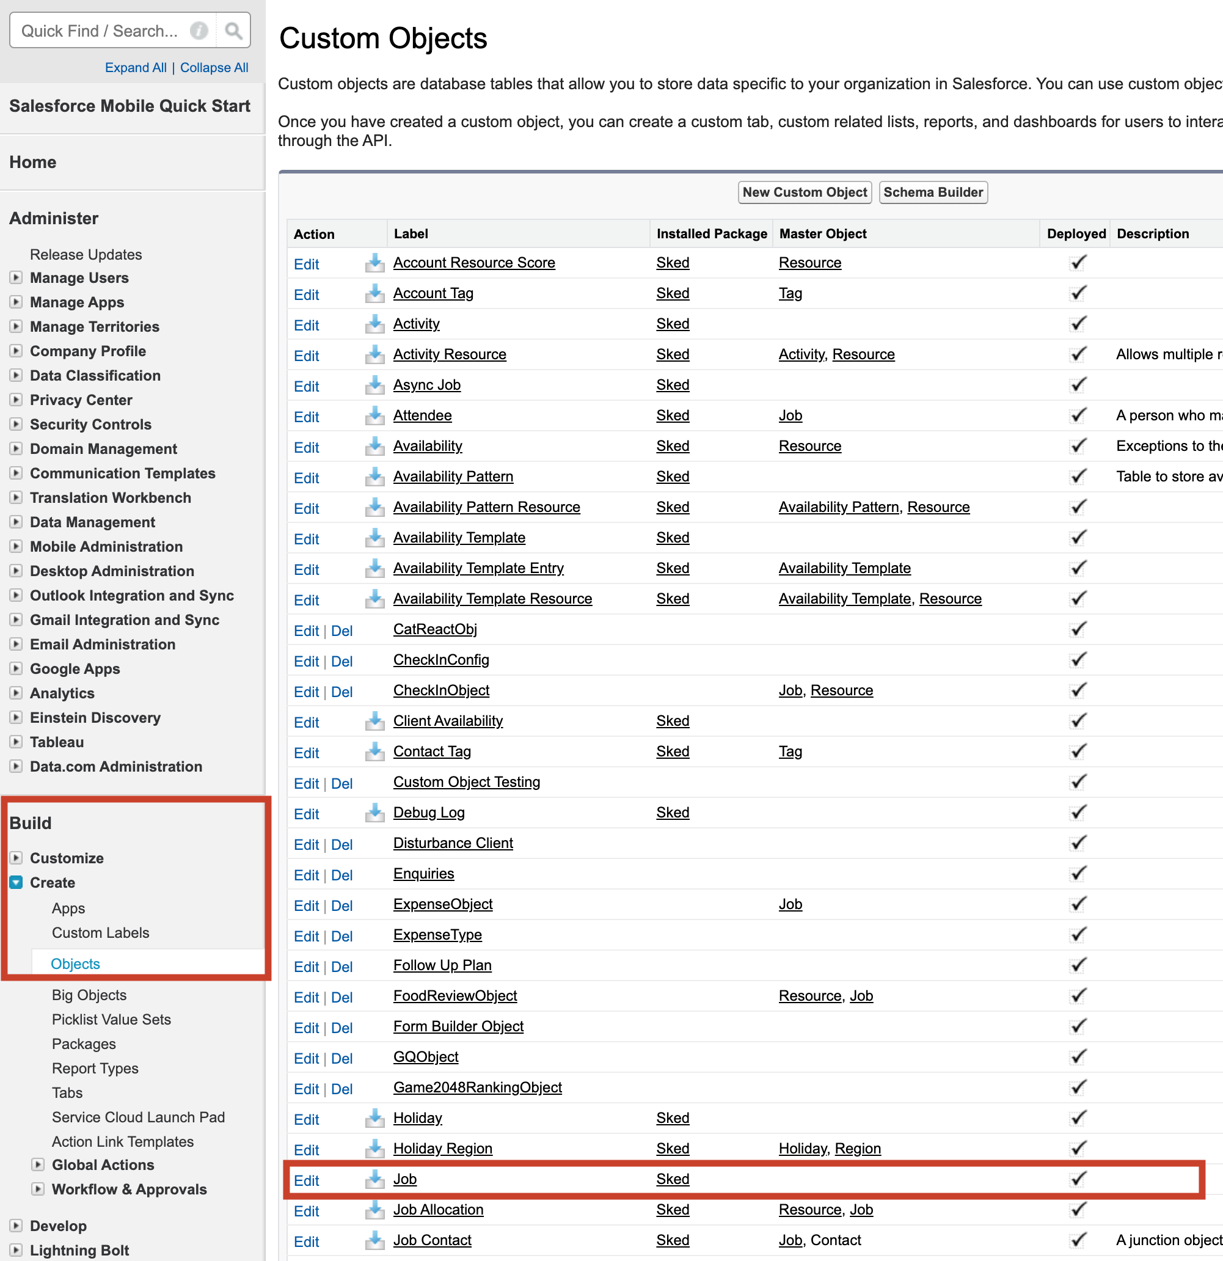Check deployed status for Game2048RankingObject

1076,1086
